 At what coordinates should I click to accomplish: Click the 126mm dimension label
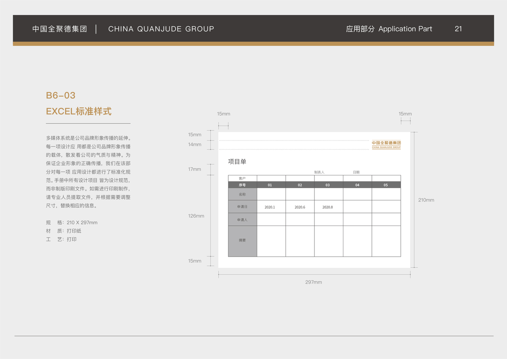(x=196, y=216)
